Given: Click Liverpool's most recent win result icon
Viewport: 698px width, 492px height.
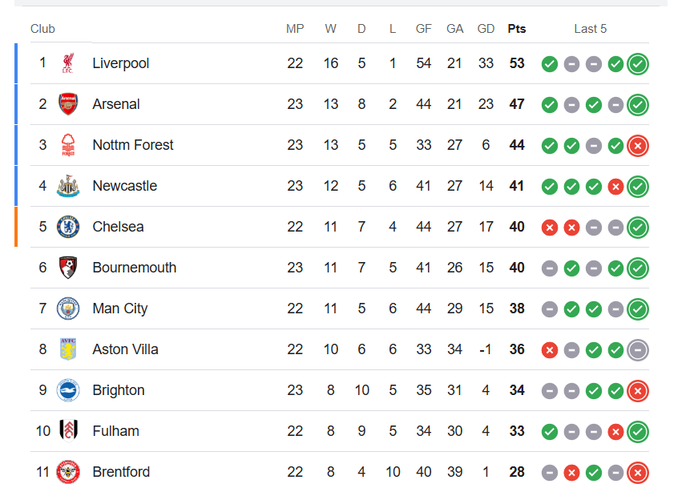Looking at the screenshot, I should [638, 64].
